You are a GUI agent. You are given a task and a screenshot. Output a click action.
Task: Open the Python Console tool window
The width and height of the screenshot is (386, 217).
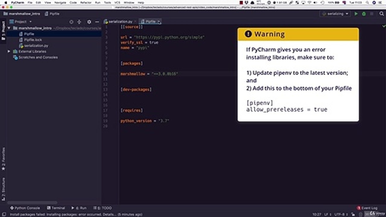[x=25, y=208]
